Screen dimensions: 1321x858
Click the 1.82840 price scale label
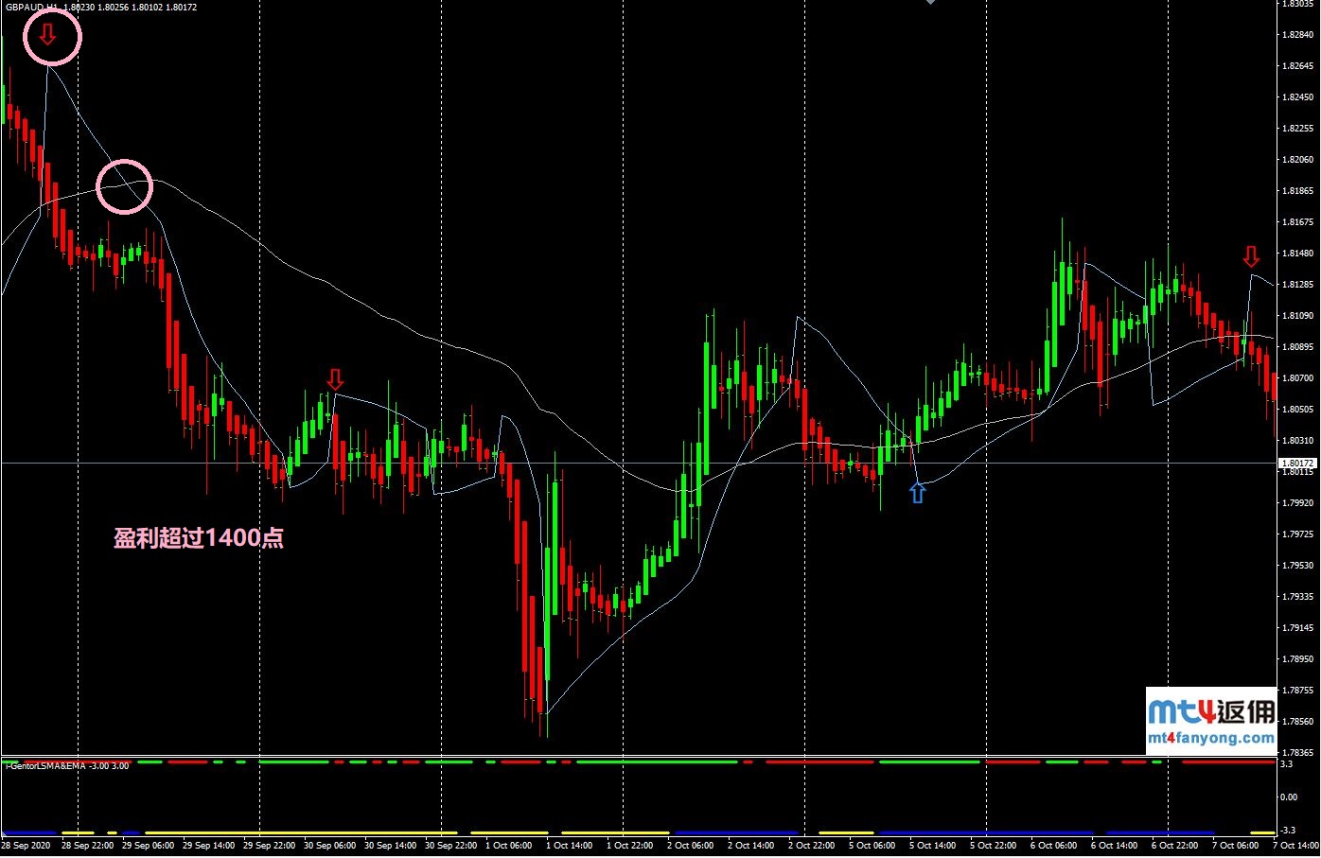coord(1296,35)
